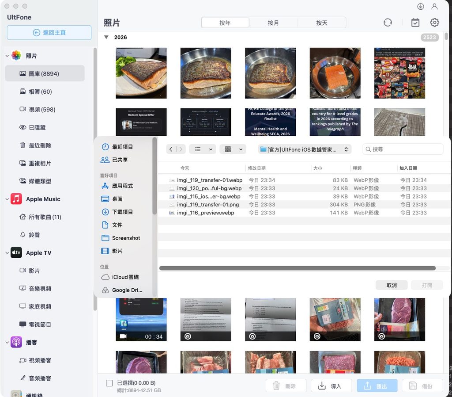Screen dimensions: 452x397
Task: Click the Podcasts app icon
Action: point(16,342)
